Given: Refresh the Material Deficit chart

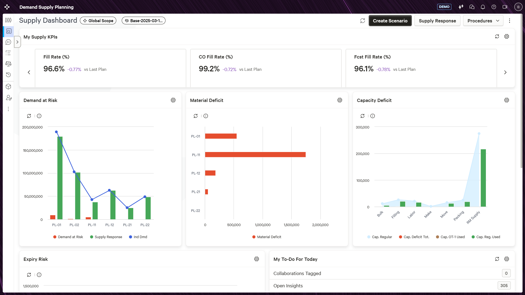Looking at the screenshot, I should point(196,116).
